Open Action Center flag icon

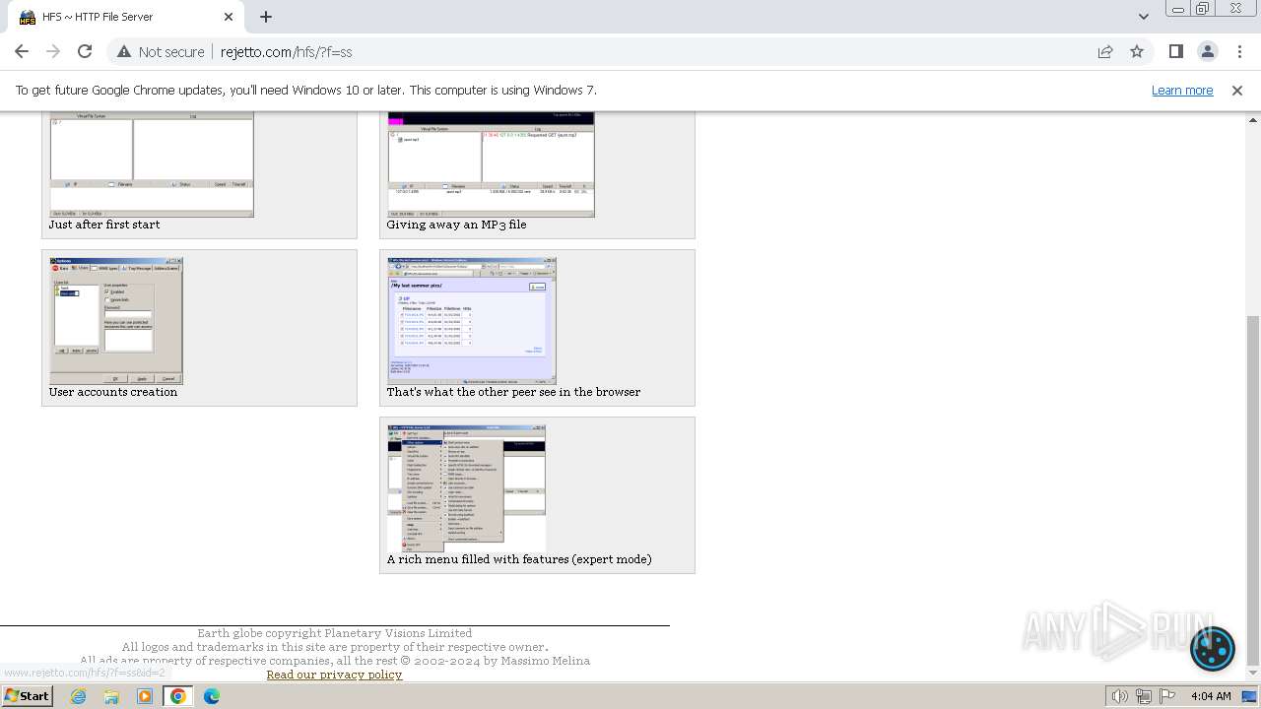pyautogui.click(x=1167, y=696)
